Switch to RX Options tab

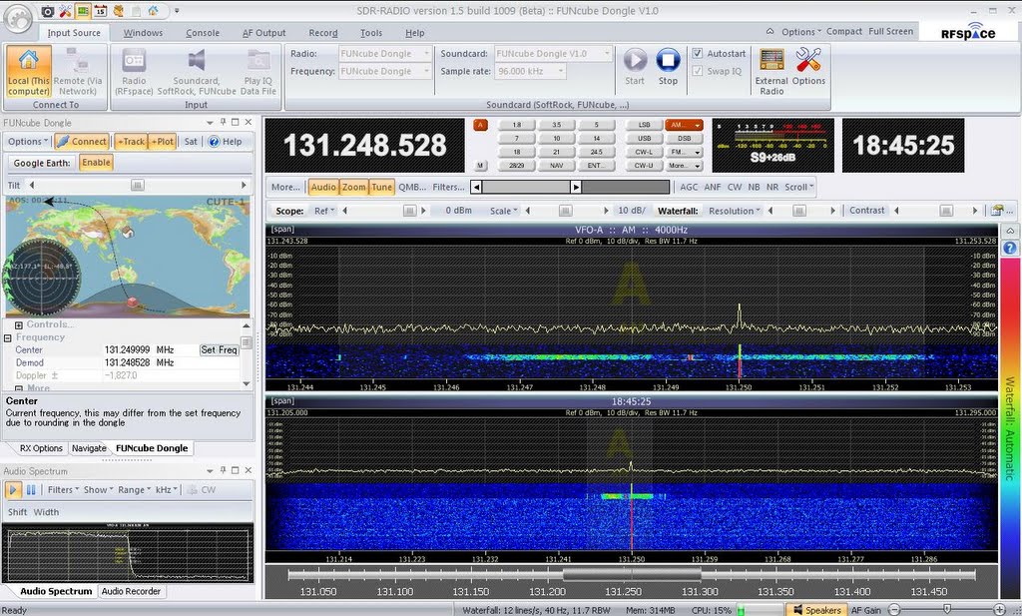click(x=41, y=448)
